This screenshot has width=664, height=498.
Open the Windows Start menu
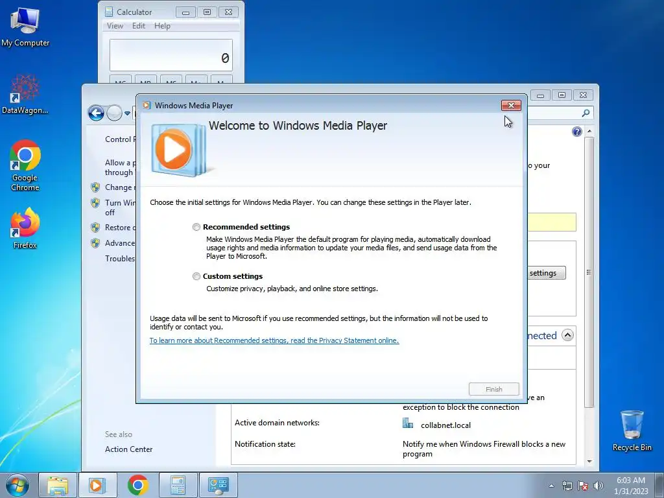(18, 485)
